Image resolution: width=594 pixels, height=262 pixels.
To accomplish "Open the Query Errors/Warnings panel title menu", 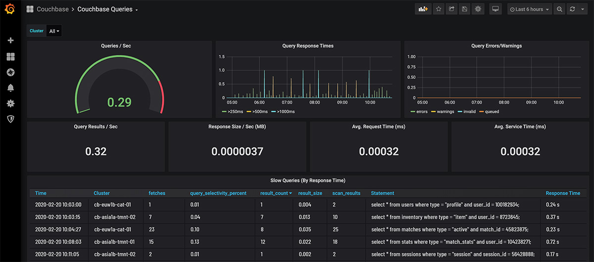I will pos(496,46).
